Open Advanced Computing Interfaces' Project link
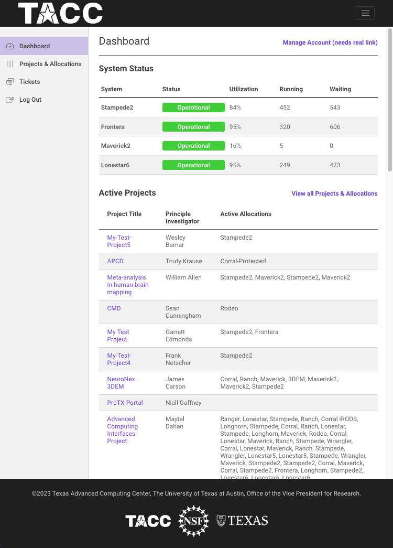 123,430
